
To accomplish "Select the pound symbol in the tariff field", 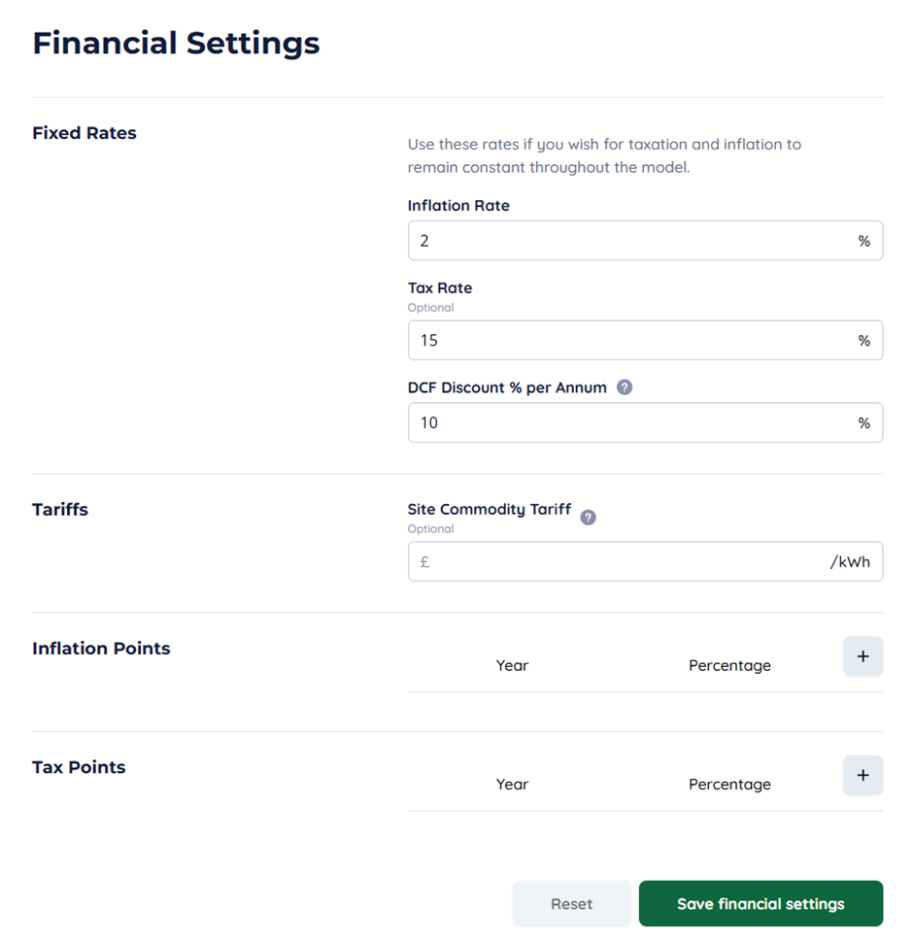I will pos(423,561).
